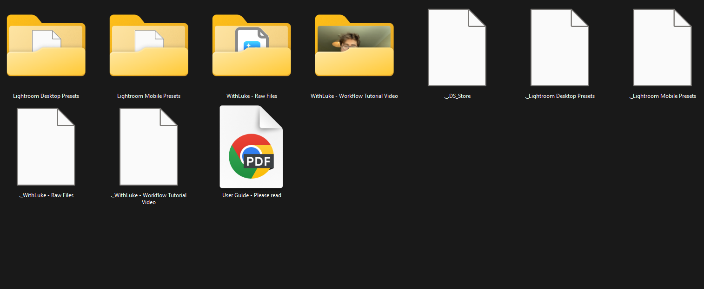Select the blank ._Lightroom Desktop Presets file icon
704x289 pixels.
[559, 47]
